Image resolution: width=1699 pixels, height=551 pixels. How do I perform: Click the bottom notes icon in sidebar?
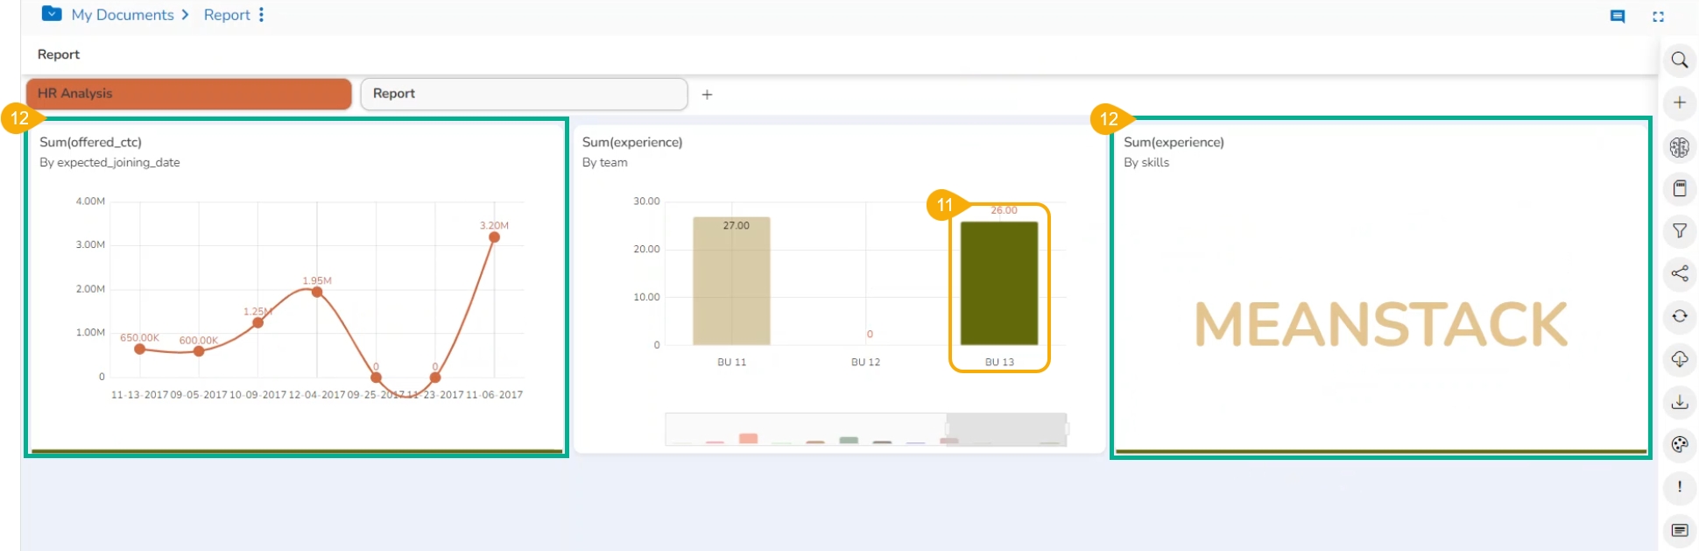pos(1679,530)
